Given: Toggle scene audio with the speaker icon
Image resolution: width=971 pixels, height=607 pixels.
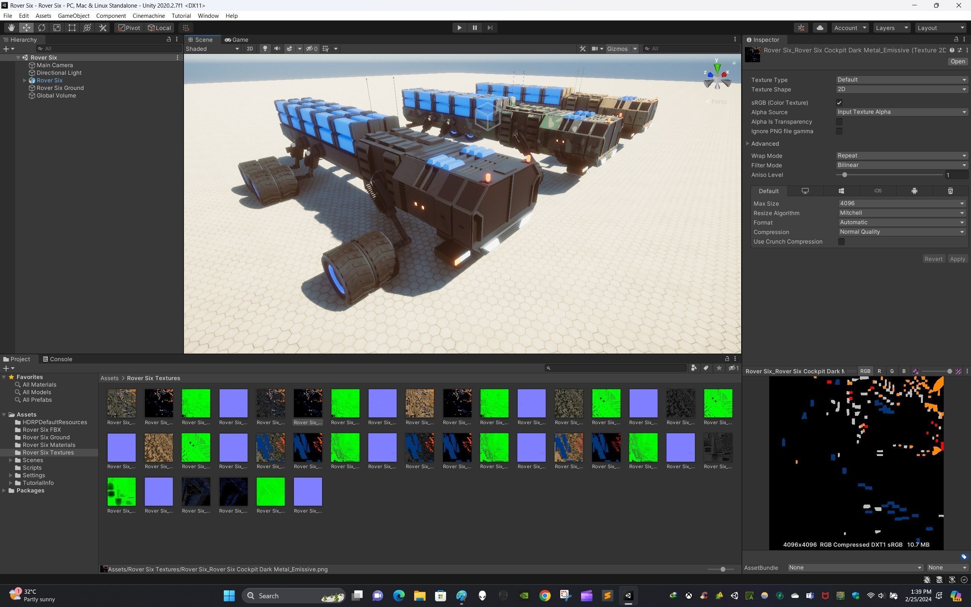Looking at the screenshot, I should point(277,49).
